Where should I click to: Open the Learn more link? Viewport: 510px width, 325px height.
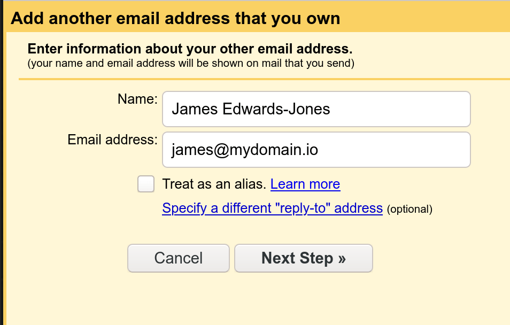pyautogui.click(x=305, y=184)
